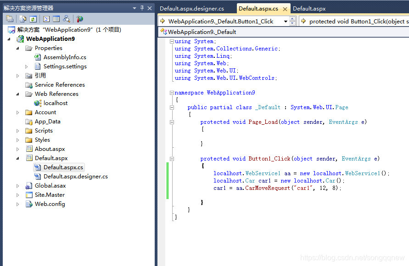Click the View Designer toolbar icon
Screen dimensions: 409x266
pos(56,19)
